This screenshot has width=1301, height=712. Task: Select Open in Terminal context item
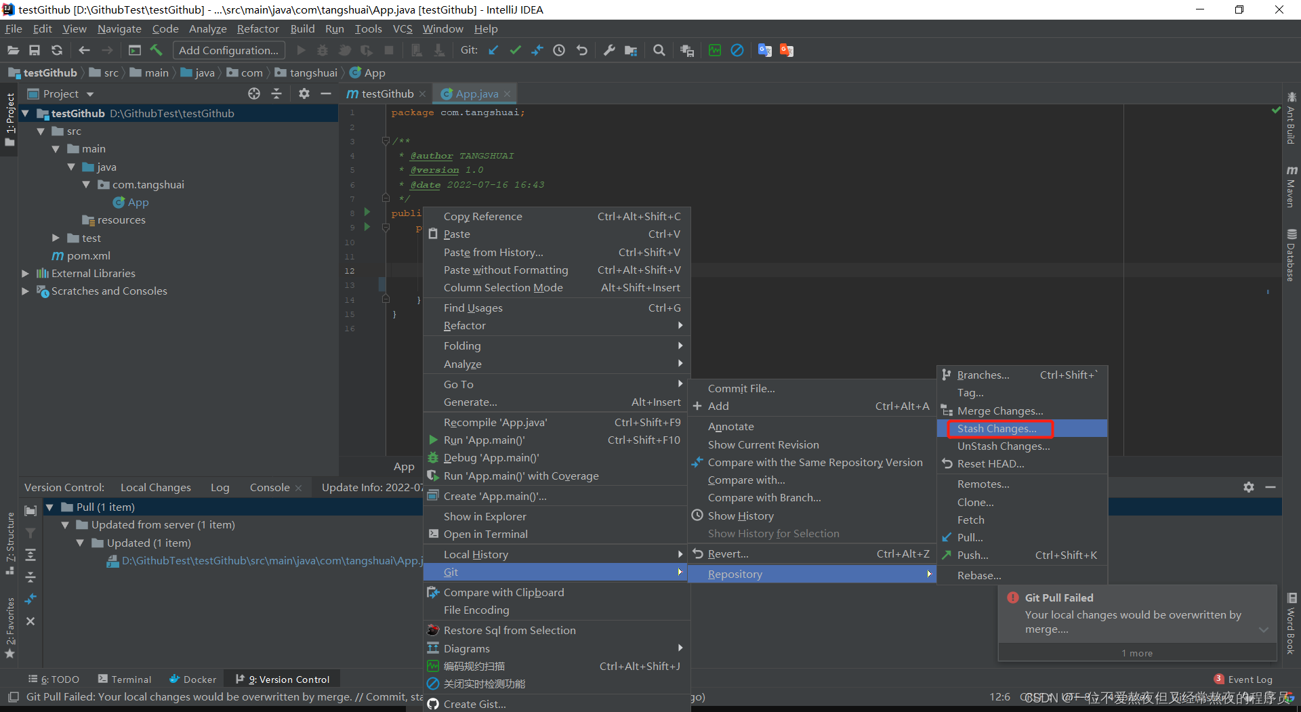tap(556, 534)
